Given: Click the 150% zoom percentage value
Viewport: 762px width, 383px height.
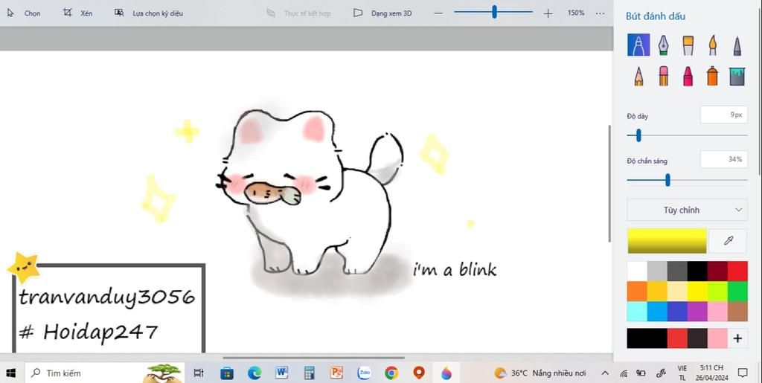Looking at the screenshot, I should [576, 13].
